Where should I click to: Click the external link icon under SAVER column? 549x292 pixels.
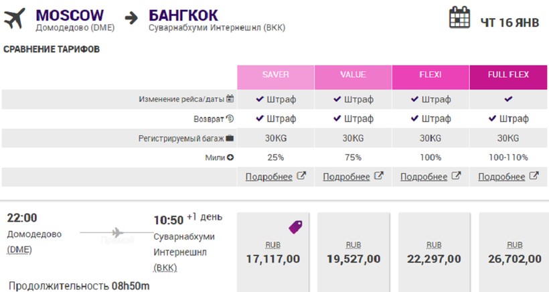[301, 175]
